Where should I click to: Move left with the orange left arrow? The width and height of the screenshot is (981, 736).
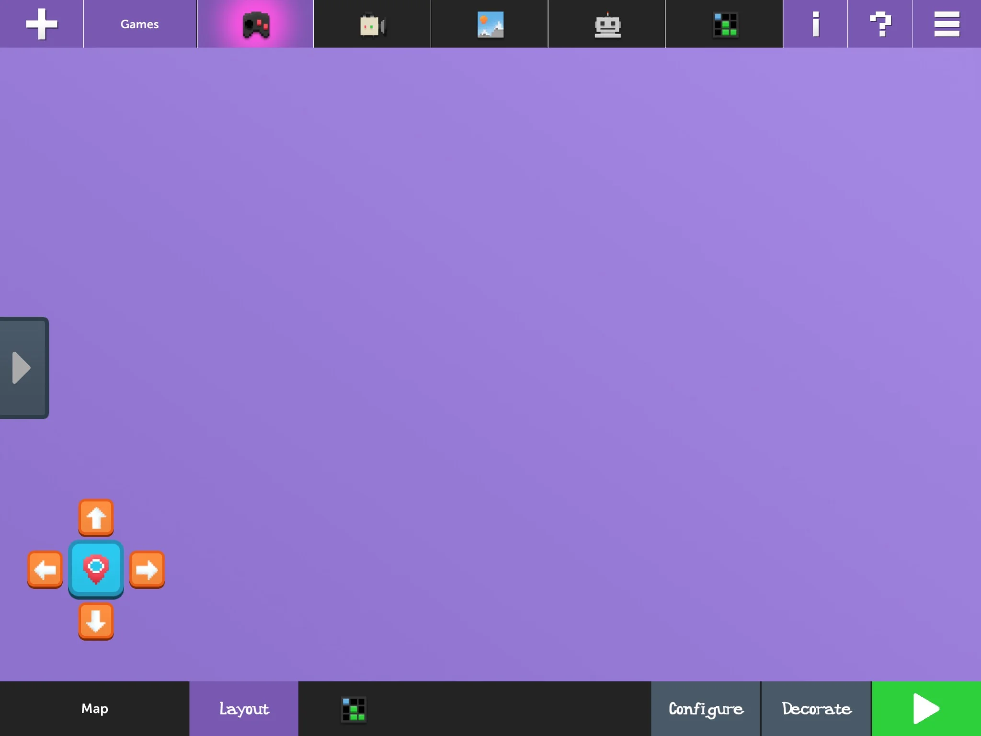(45, 570)
